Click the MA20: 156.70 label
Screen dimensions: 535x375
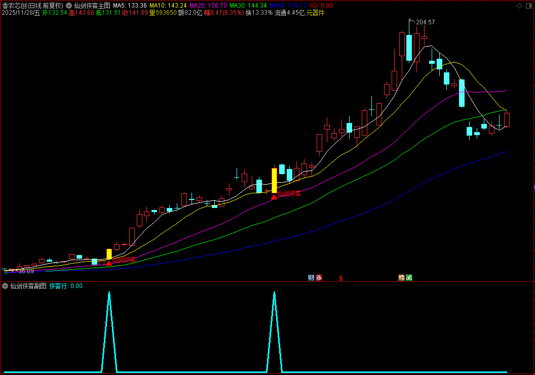pyautogui.click(x=208, y=6)
